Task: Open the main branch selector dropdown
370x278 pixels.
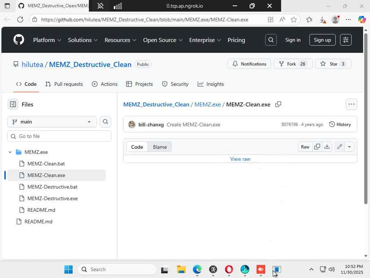Action: click(52, 122)
